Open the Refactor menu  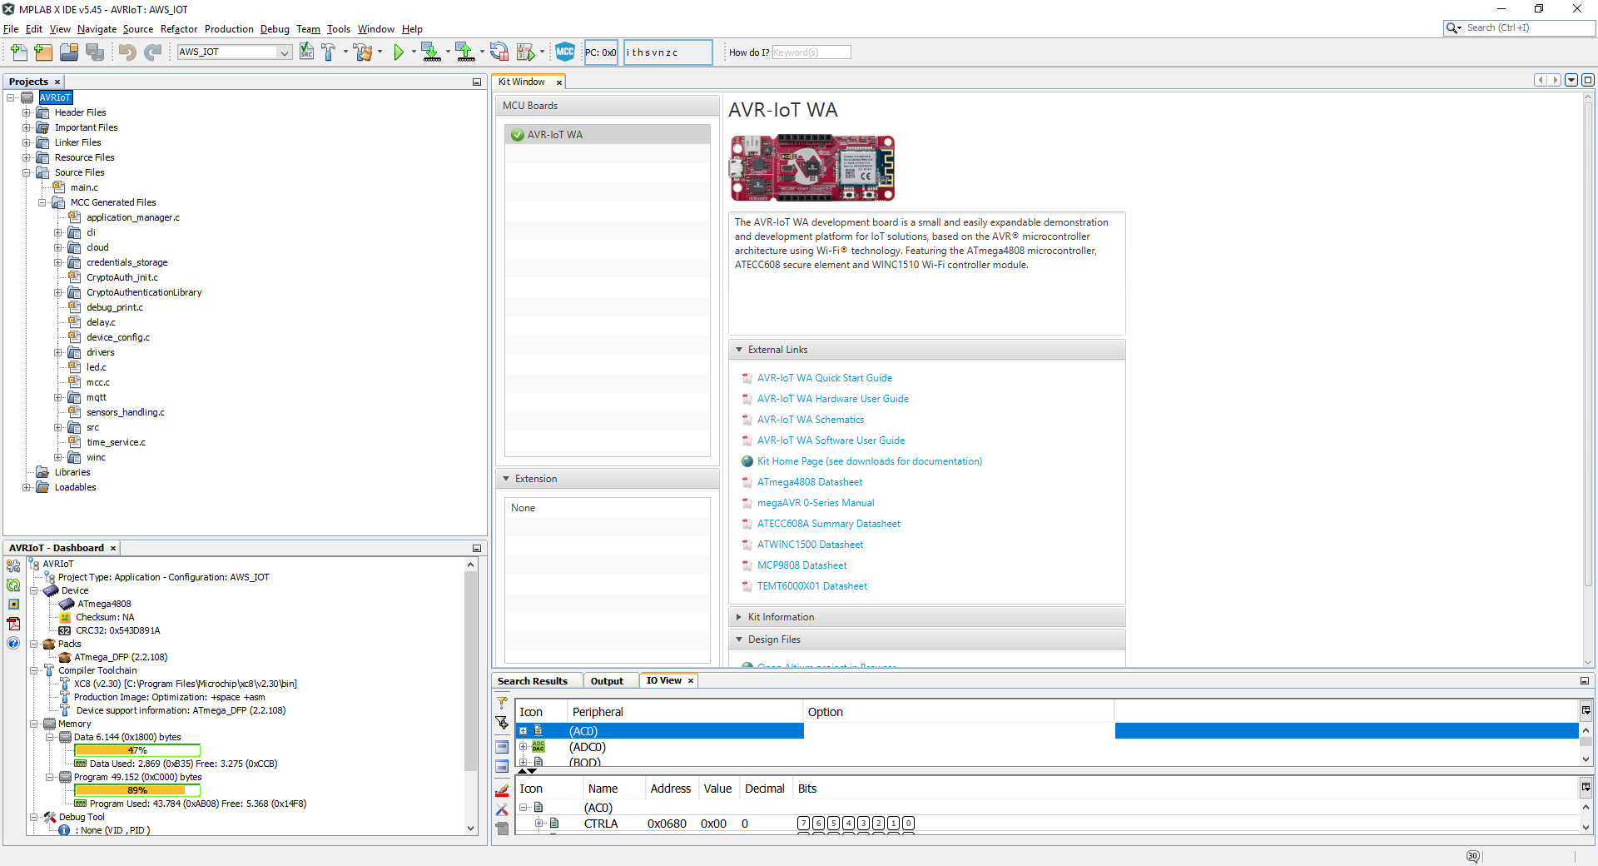tap(179, 29)
